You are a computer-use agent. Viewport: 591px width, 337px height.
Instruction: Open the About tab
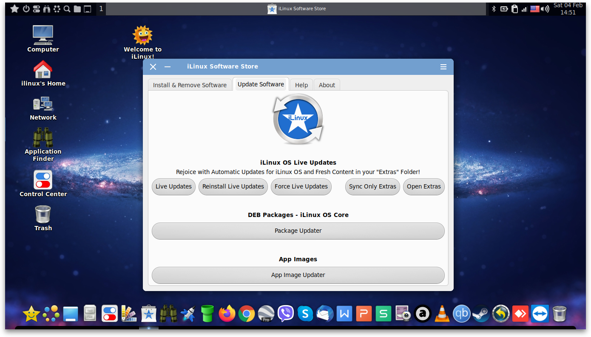tap(327, 85)
